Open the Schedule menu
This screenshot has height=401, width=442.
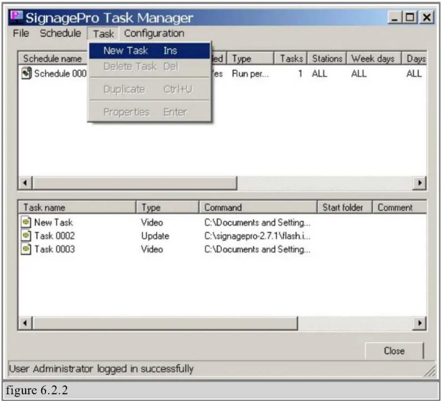[x=60, y=33]
